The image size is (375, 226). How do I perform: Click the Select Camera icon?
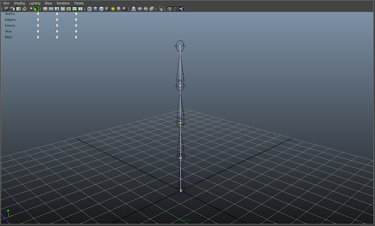coord(6,9)
